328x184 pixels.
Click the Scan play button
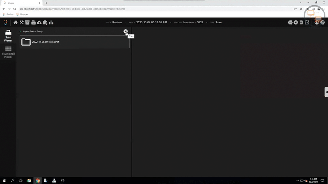(126, 31)
